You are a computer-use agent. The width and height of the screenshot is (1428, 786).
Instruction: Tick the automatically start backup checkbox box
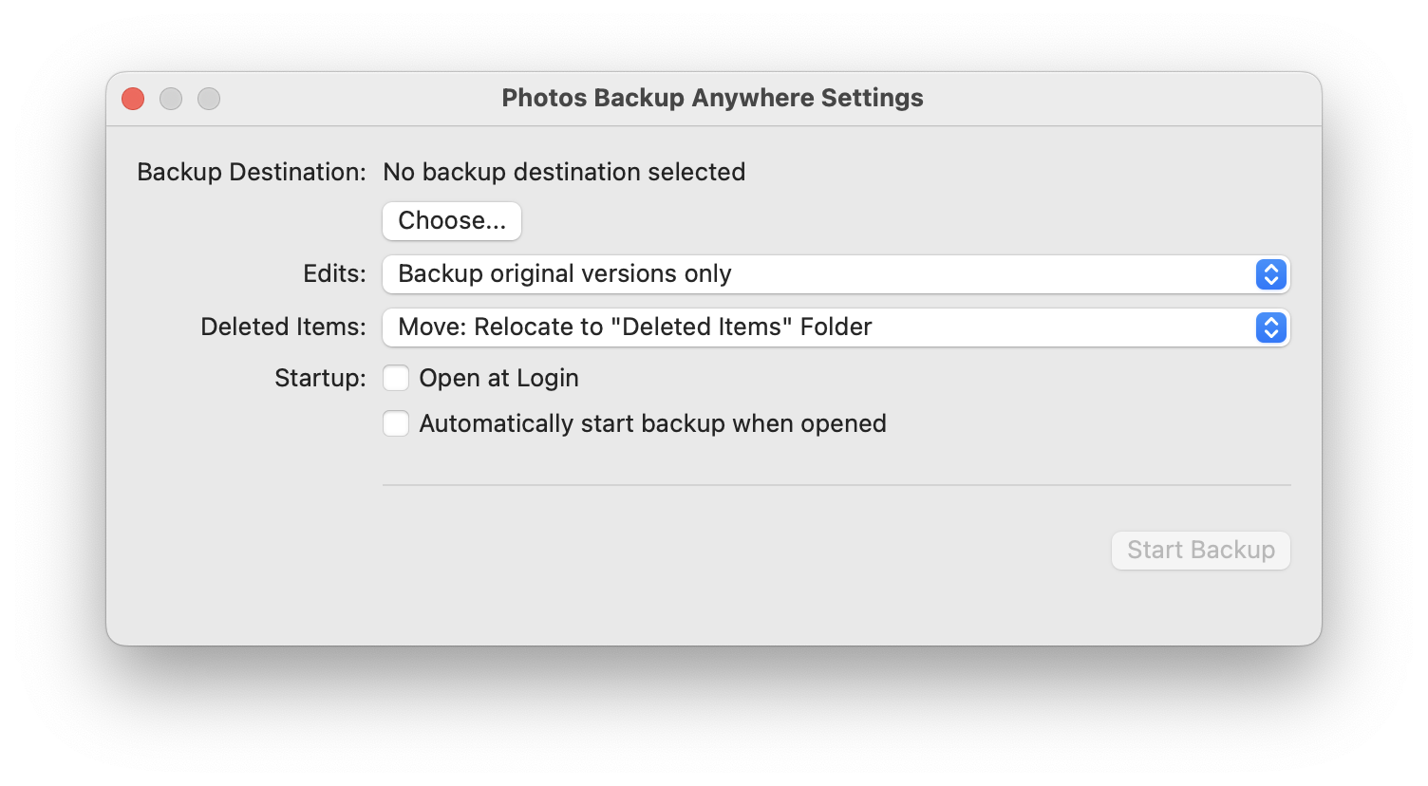(x=396, y=423)
